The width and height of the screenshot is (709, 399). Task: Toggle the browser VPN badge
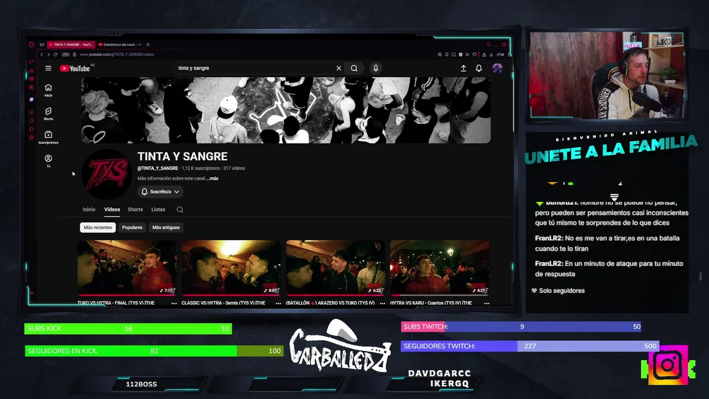point(66,54)
